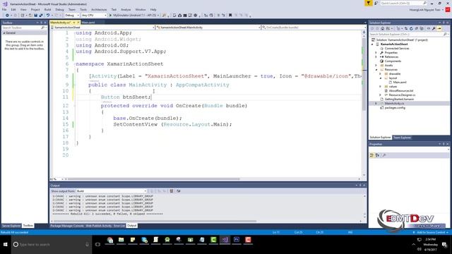Open the Architecture menu
Screen dimensions: 452x254
click(99, 9)
